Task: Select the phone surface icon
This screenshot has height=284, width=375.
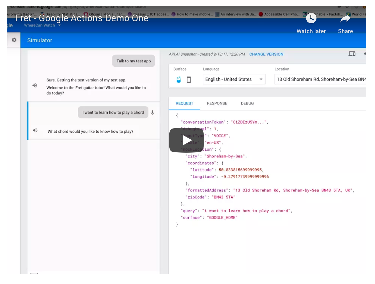Action: point(189,80)
